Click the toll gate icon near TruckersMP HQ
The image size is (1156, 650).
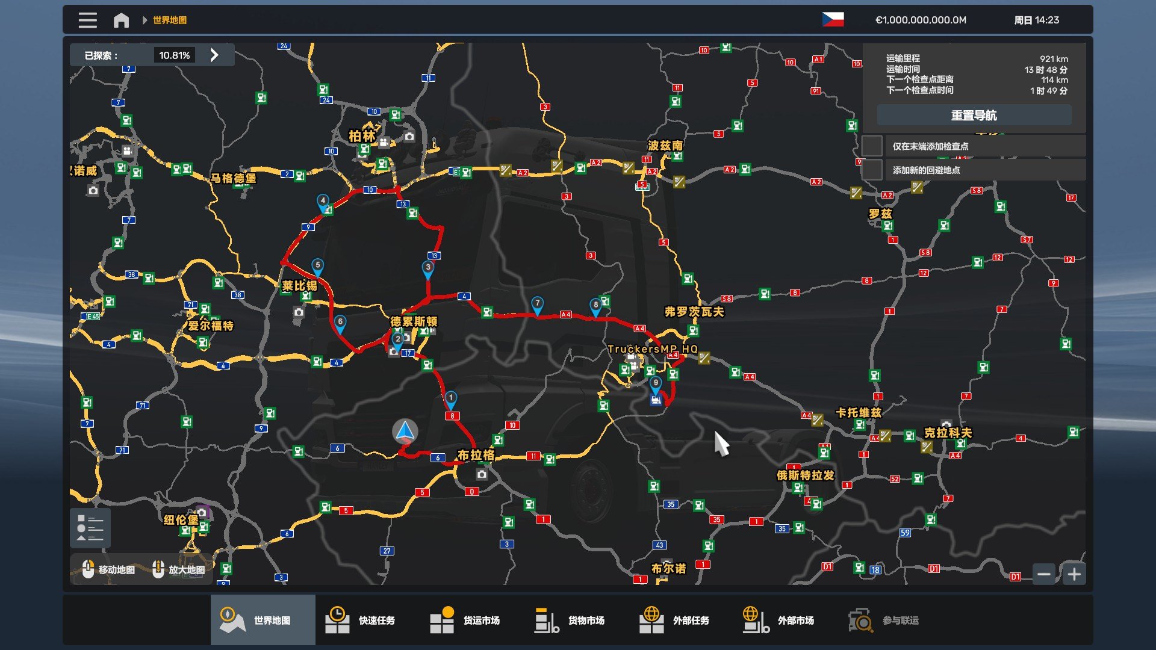[x=704, y=358]
